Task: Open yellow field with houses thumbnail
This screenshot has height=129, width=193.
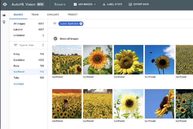Action: [98, 104]
